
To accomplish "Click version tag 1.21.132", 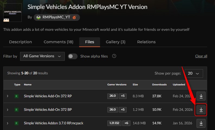I will coord(114,123).
